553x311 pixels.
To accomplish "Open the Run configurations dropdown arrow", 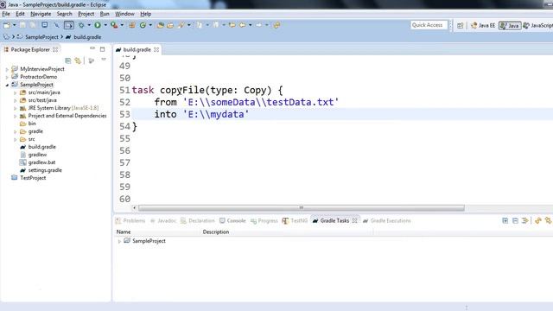I will [105, 25].
